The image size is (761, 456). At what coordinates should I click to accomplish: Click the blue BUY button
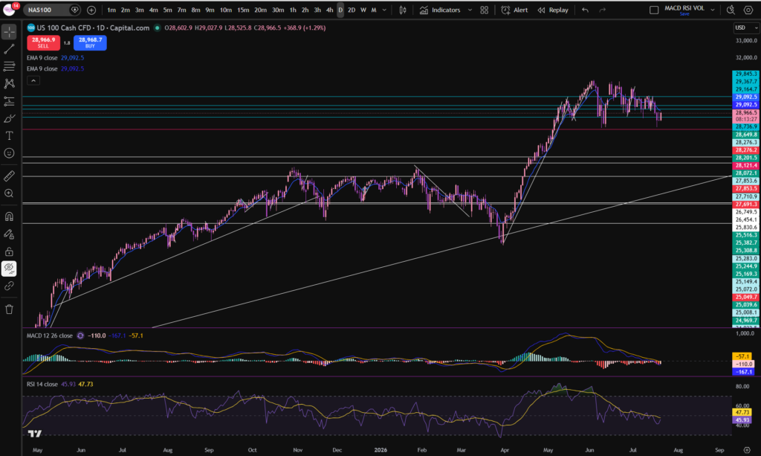[90, 42]
